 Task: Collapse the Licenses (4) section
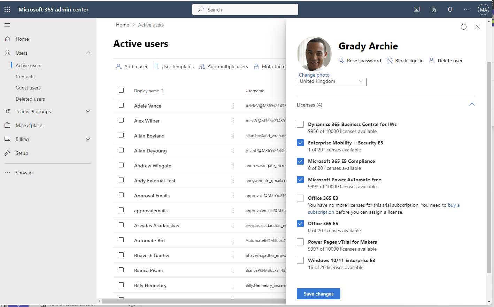(472, 104)
